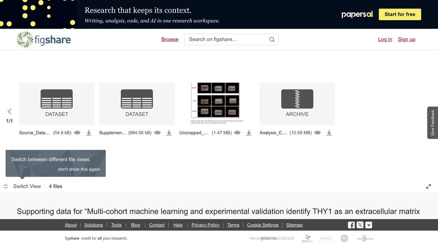The image size is (438, 246).
Task: Download the Source_Data file
Action: point(89,133)
